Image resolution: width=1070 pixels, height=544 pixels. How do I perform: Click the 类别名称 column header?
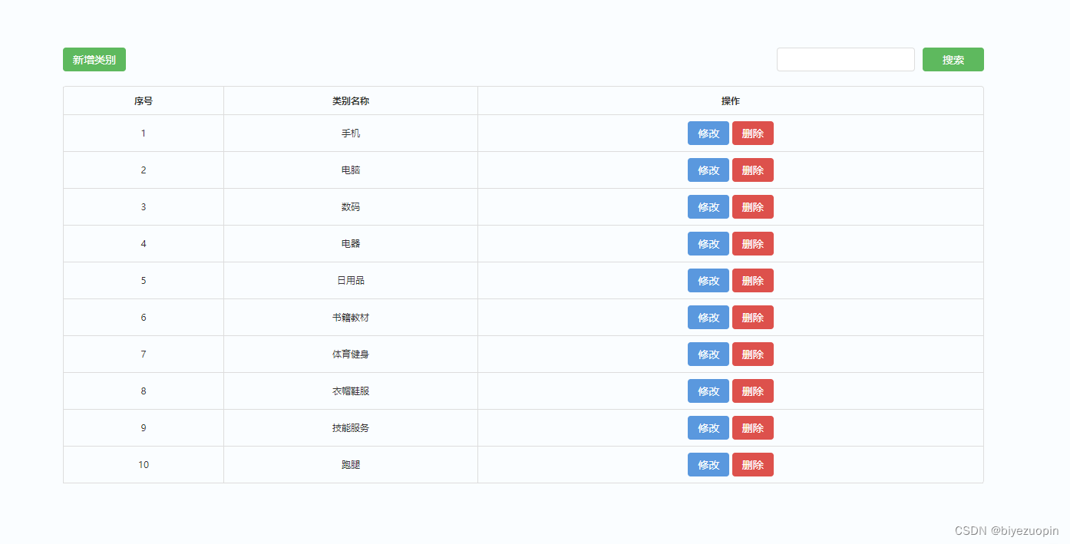pos(351,101)
